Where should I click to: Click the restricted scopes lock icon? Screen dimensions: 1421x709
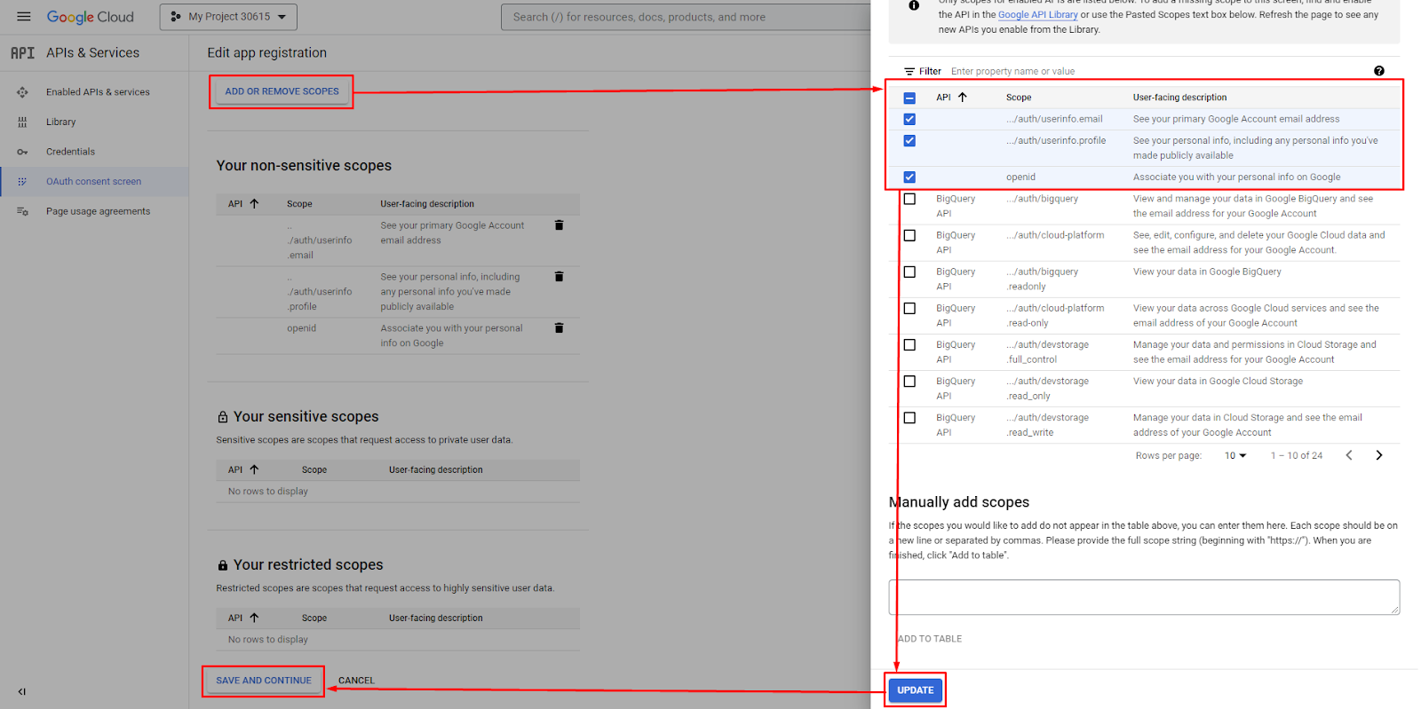click(x=223, y=565)
